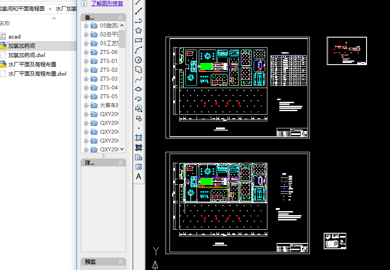
Task: Select the Ellipse tool
Action: click(x=139, y=89)
